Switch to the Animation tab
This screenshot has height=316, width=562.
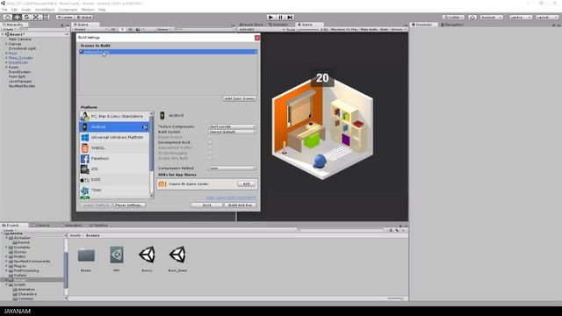(72, 226)
